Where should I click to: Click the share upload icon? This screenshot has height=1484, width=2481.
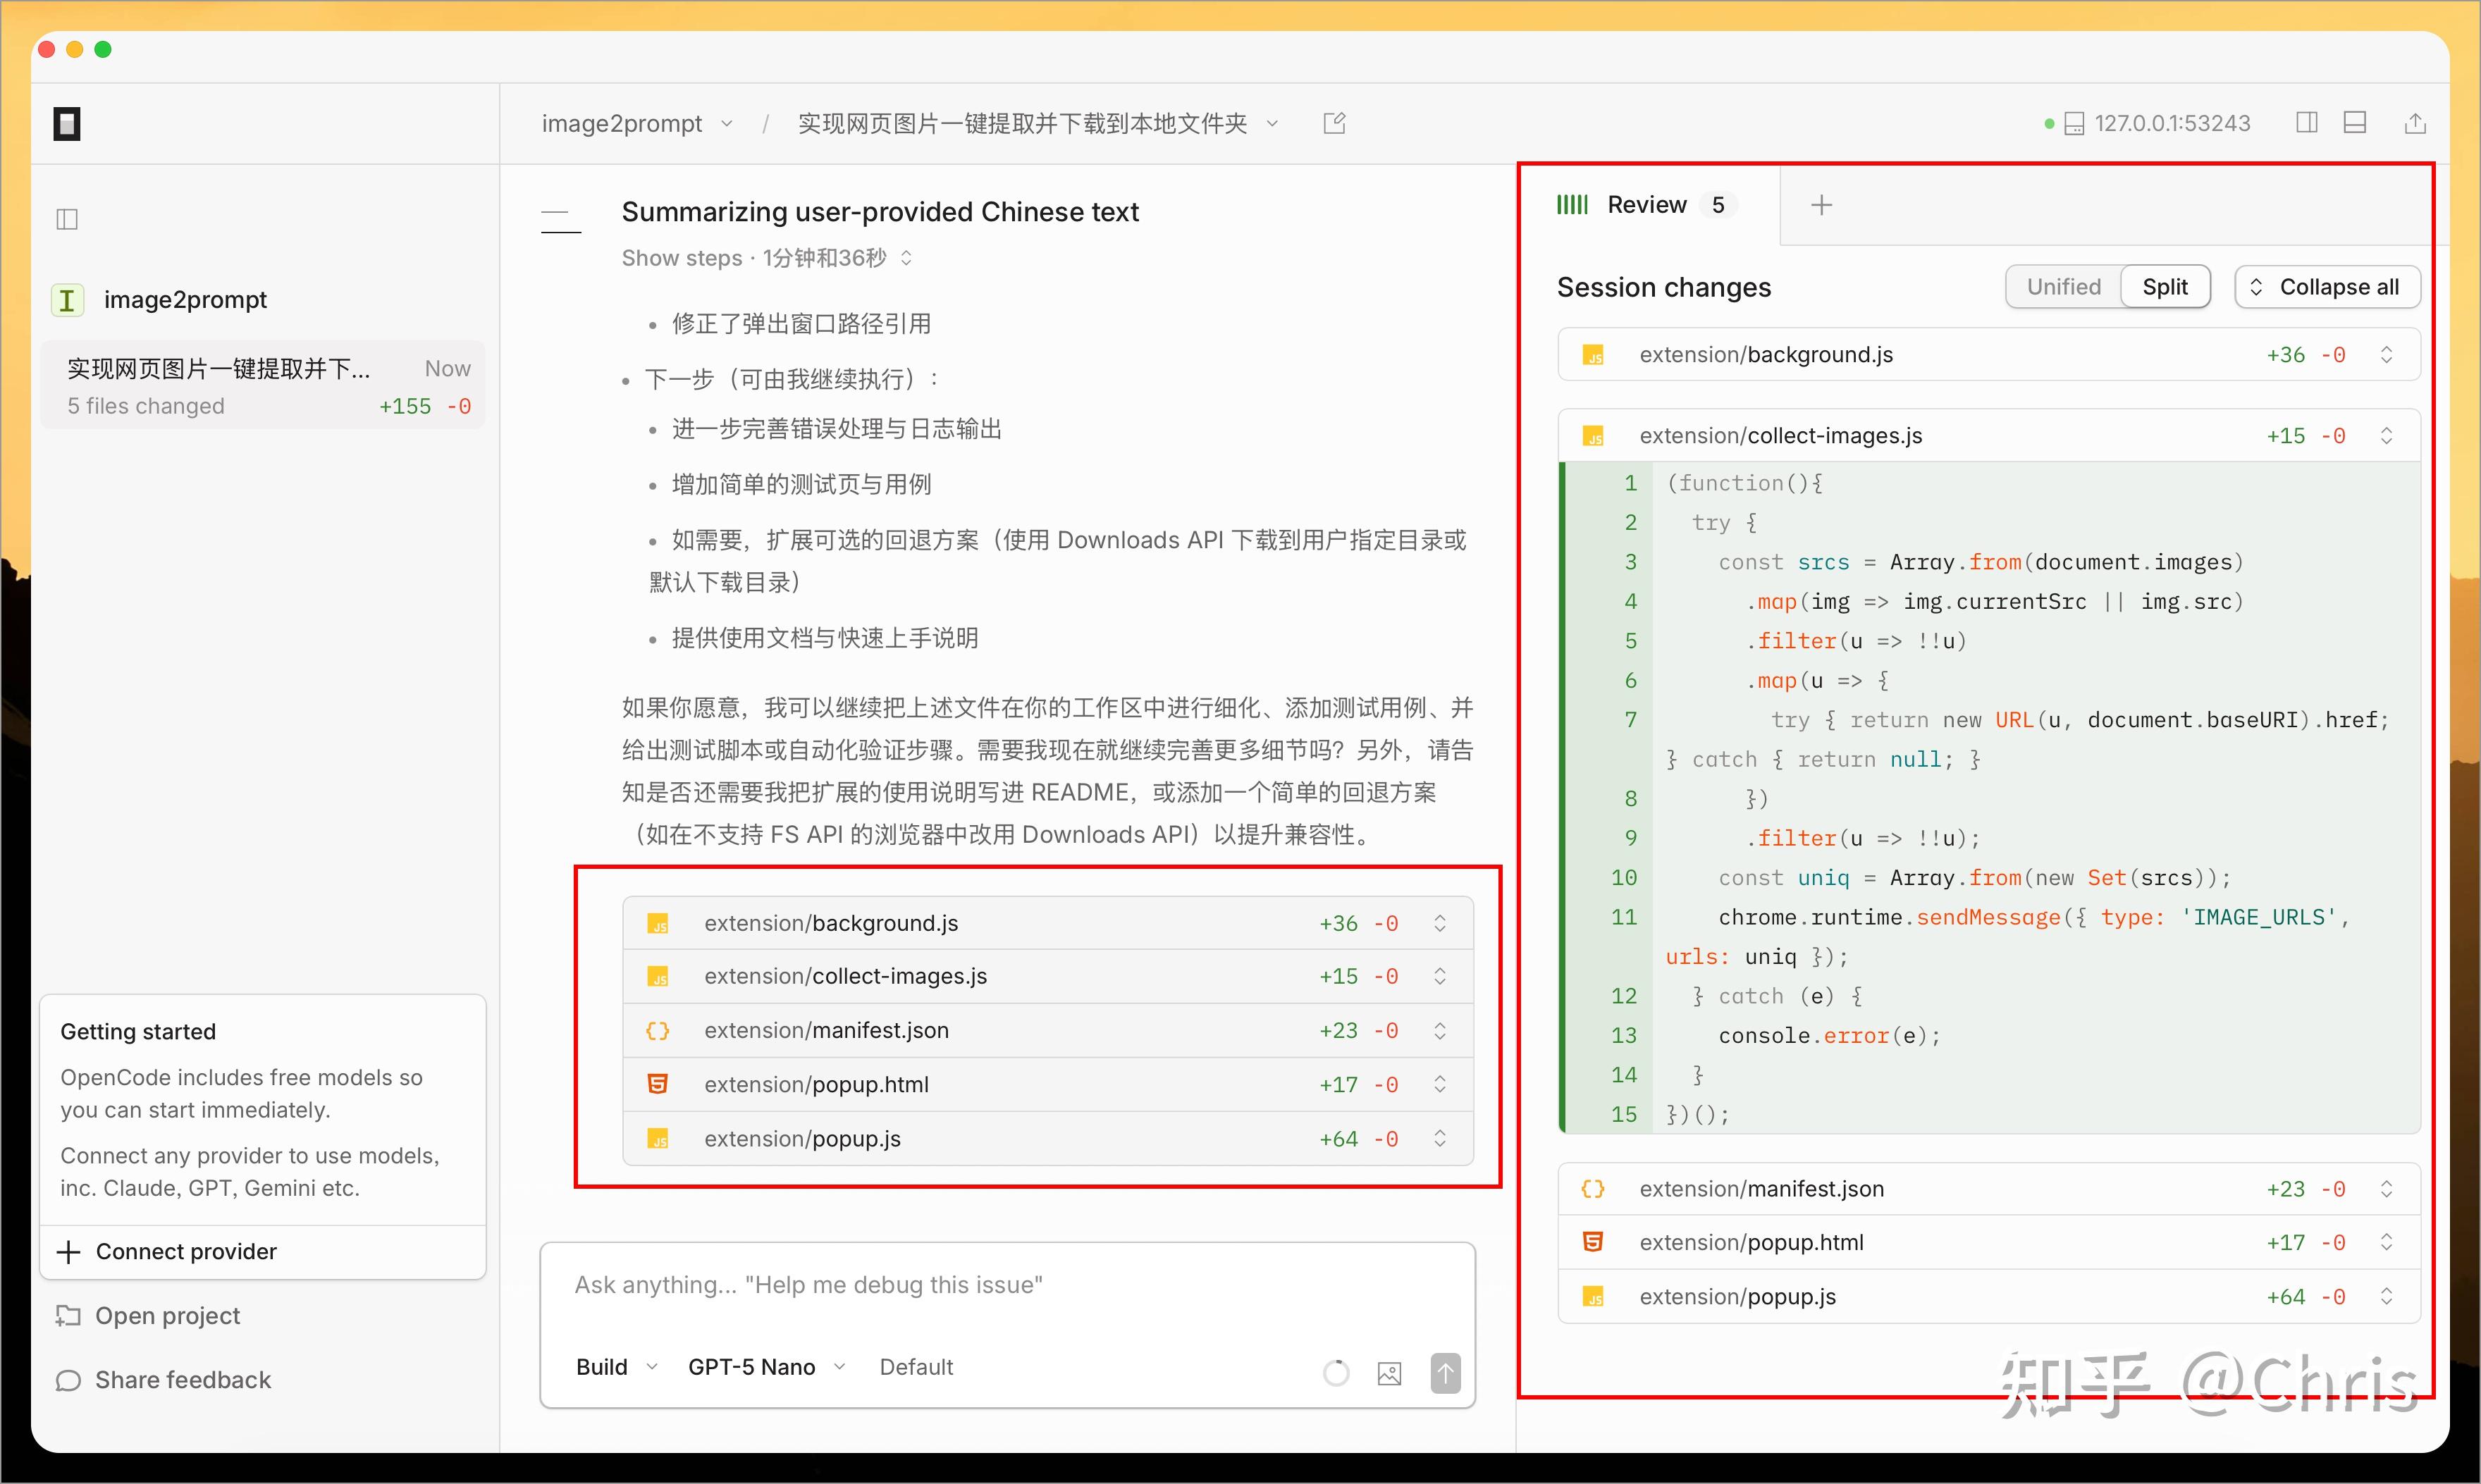2415,123
